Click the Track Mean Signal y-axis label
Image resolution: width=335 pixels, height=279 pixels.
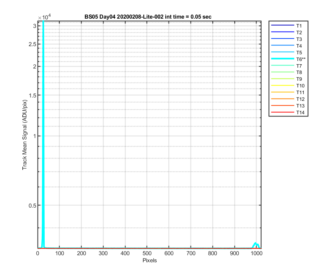click(25, 135)
